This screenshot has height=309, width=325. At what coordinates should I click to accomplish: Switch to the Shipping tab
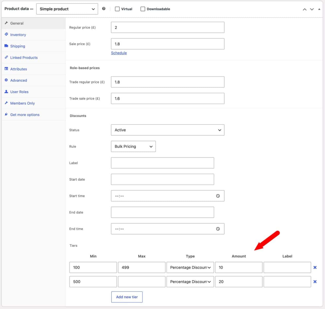(34, 46)
